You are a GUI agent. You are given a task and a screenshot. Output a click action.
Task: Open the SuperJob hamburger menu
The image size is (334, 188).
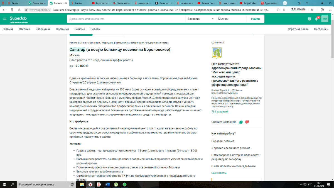[5, 19]
